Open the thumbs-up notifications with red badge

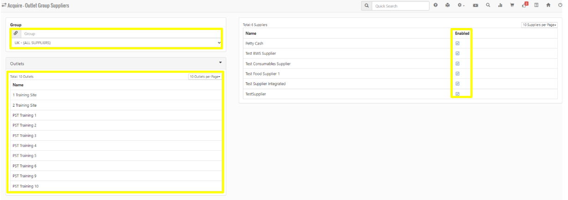[x=524, y=6]
